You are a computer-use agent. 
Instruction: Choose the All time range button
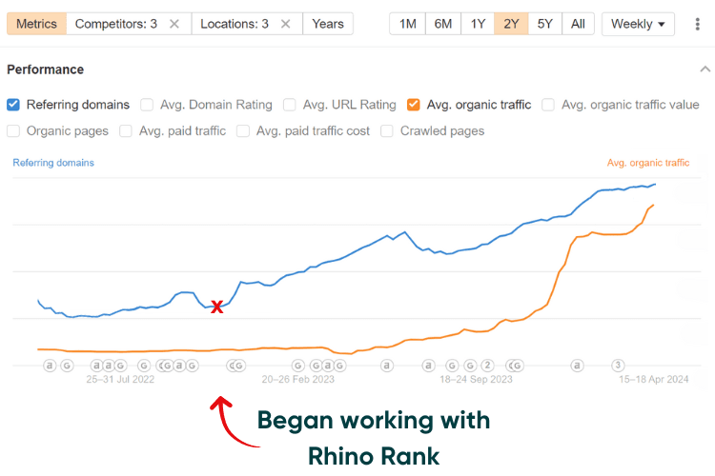(578, 24)
